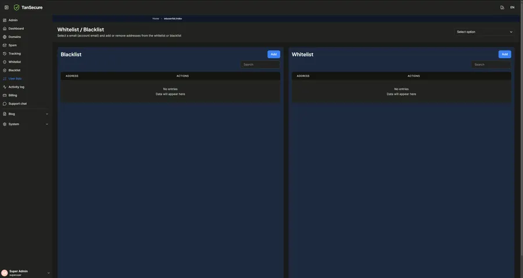Click the TanSecure shield logo
523x278 pixels.
pos(16,8)
